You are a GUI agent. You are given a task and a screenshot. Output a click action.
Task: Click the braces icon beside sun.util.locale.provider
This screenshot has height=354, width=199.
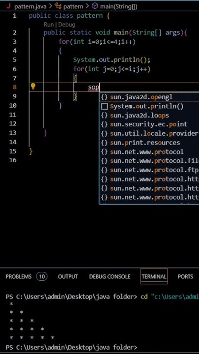coord(104,134)
